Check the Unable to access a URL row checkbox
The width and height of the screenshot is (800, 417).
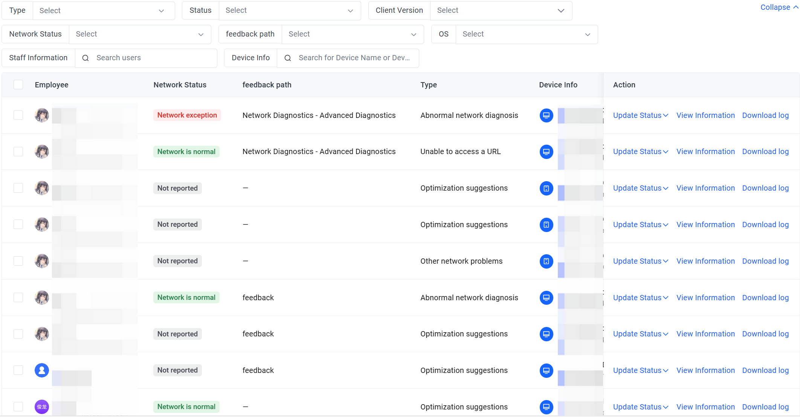(x=18, y=152)
